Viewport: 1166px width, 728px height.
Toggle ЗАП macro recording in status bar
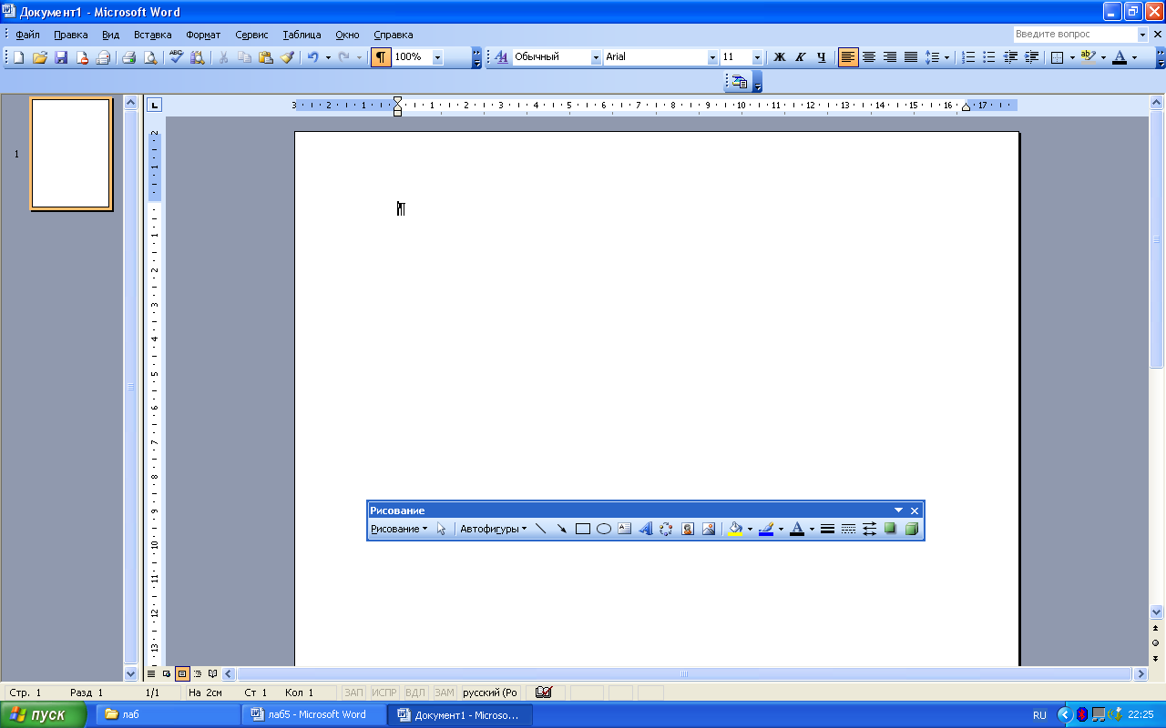click(x=353, y=693)
